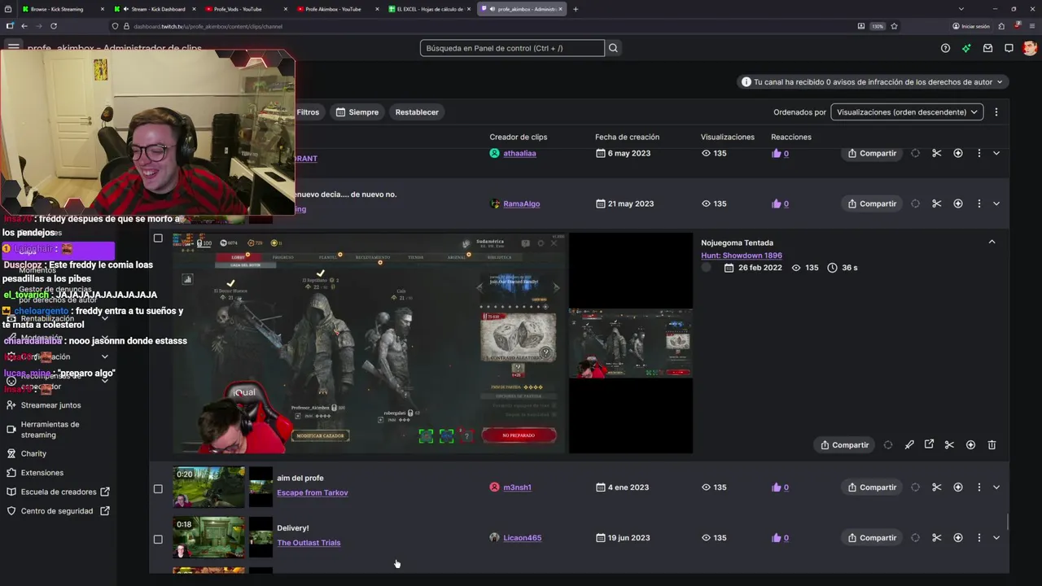The height and width of the screenshot is (586, 1042).
Task: Open Charity in the sidebar
Action: [x=33, y=453]
